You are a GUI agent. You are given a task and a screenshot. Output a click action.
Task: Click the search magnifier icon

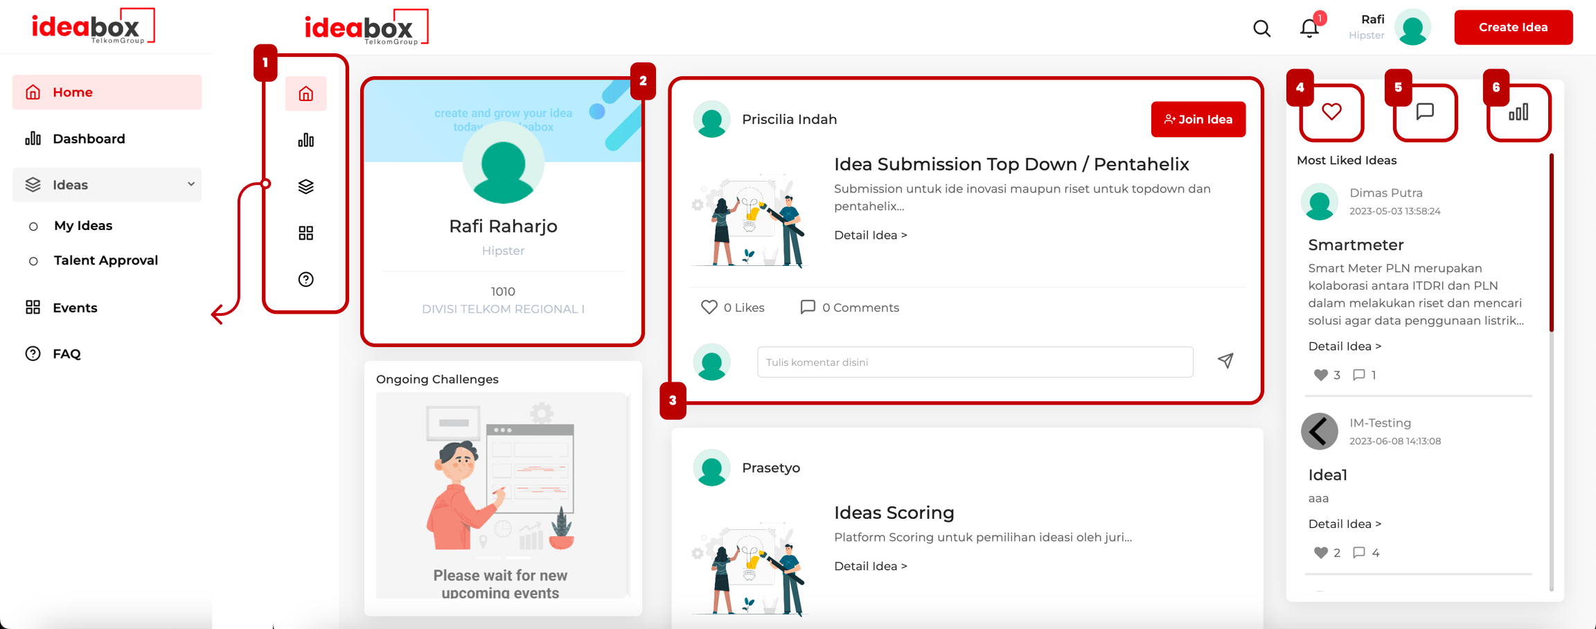(x=1261, y=28)
